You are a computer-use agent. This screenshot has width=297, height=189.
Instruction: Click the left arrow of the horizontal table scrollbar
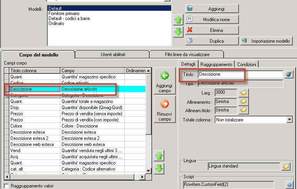[x=7, y=177]
